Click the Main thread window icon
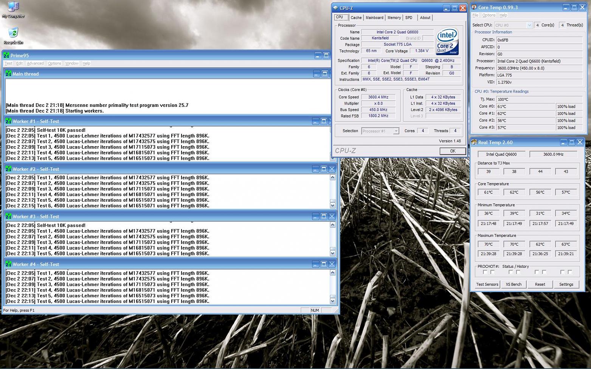Screen dimensions: 591x369 (x=8, y=74)
